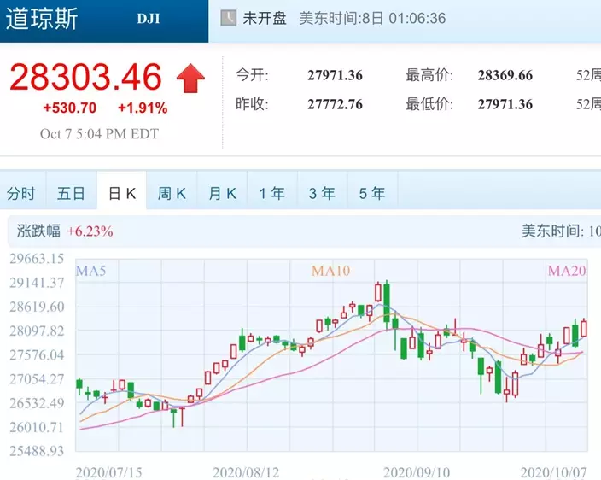The height and width of the screenshot is (480, 601).
Task: Click the +1.91% change percentage
Action: click(143, 108)
